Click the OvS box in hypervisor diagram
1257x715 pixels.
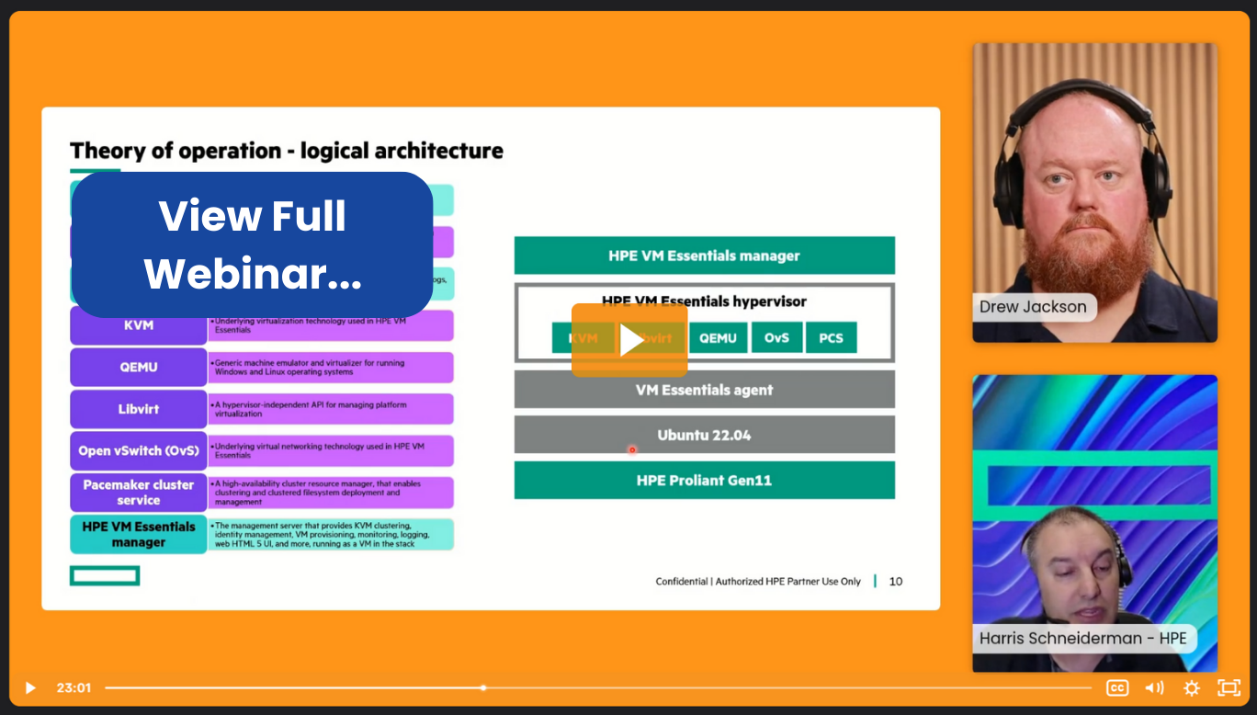pos(776,338)
